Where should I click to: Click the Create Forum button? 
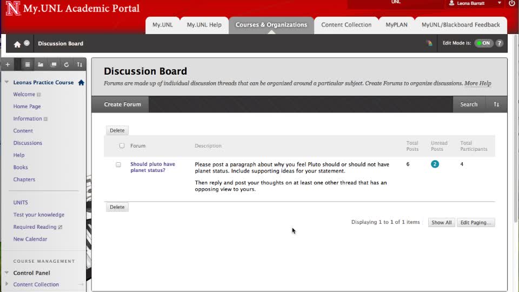coord(123,104)
